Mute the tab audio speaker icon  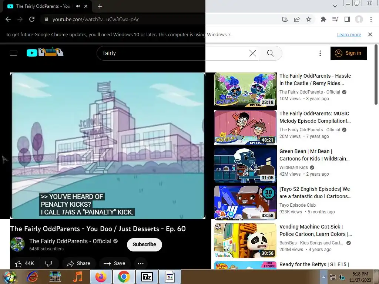[x=78, y=6]
